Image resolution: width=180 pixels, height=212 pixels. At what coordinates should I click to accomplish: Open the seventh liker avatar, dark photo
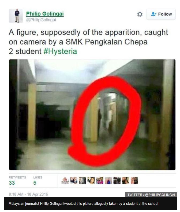(x=117, y=180)
